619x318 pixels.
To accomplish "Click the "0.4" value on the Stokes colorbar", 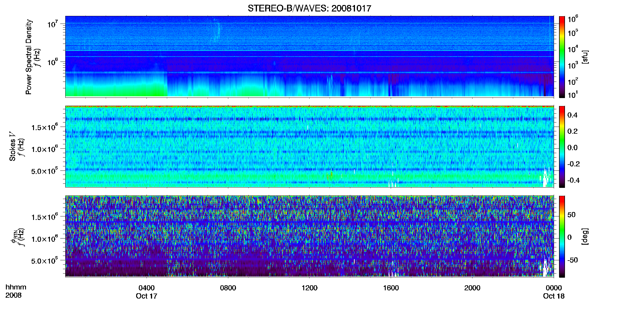I will click(x=572, y=115).
